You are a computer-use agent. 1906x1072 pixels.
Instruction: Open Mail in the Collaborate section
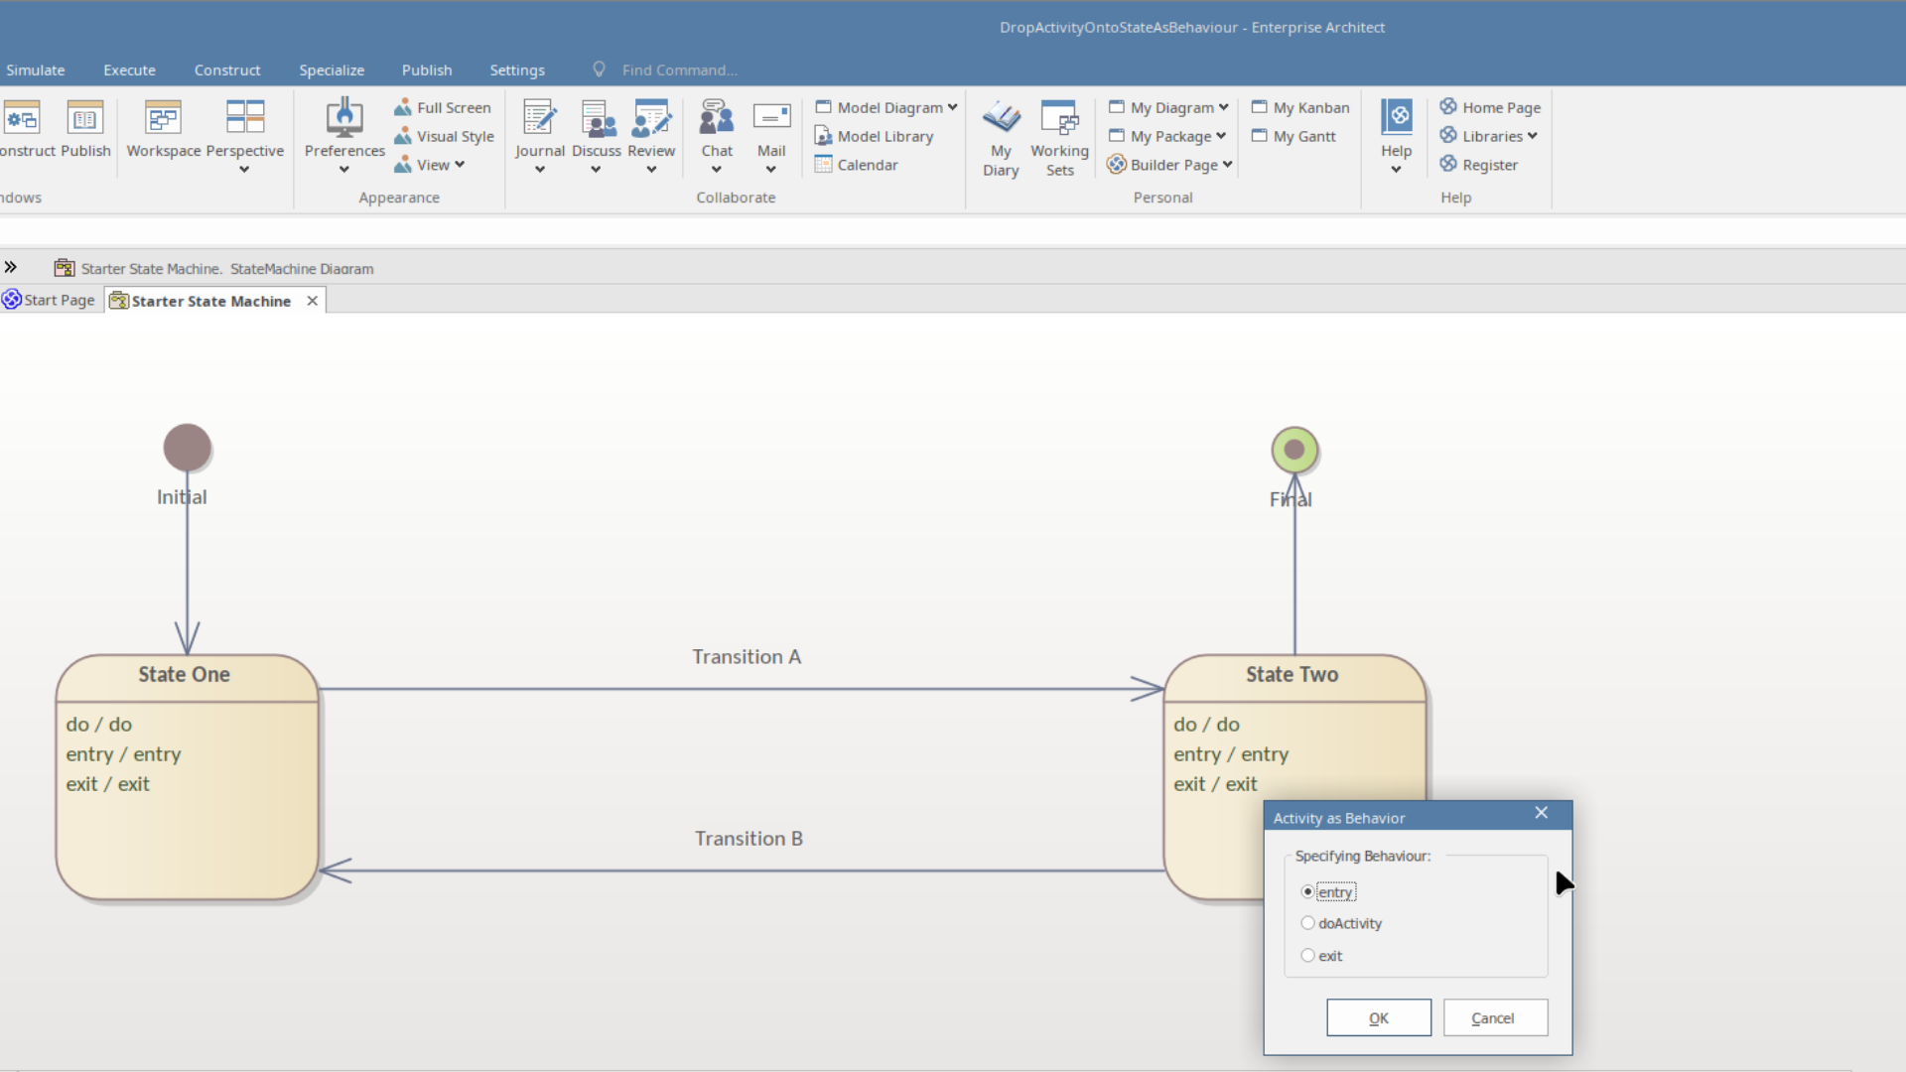coord(771,134)
